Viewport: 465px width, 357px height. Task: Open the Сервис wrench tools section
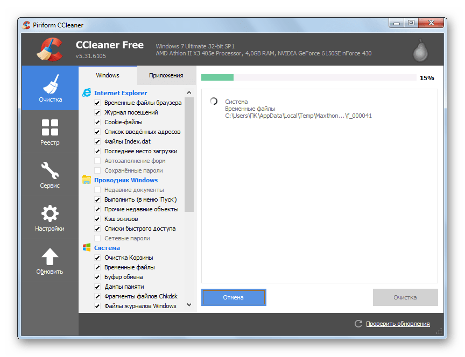point(50,174)
